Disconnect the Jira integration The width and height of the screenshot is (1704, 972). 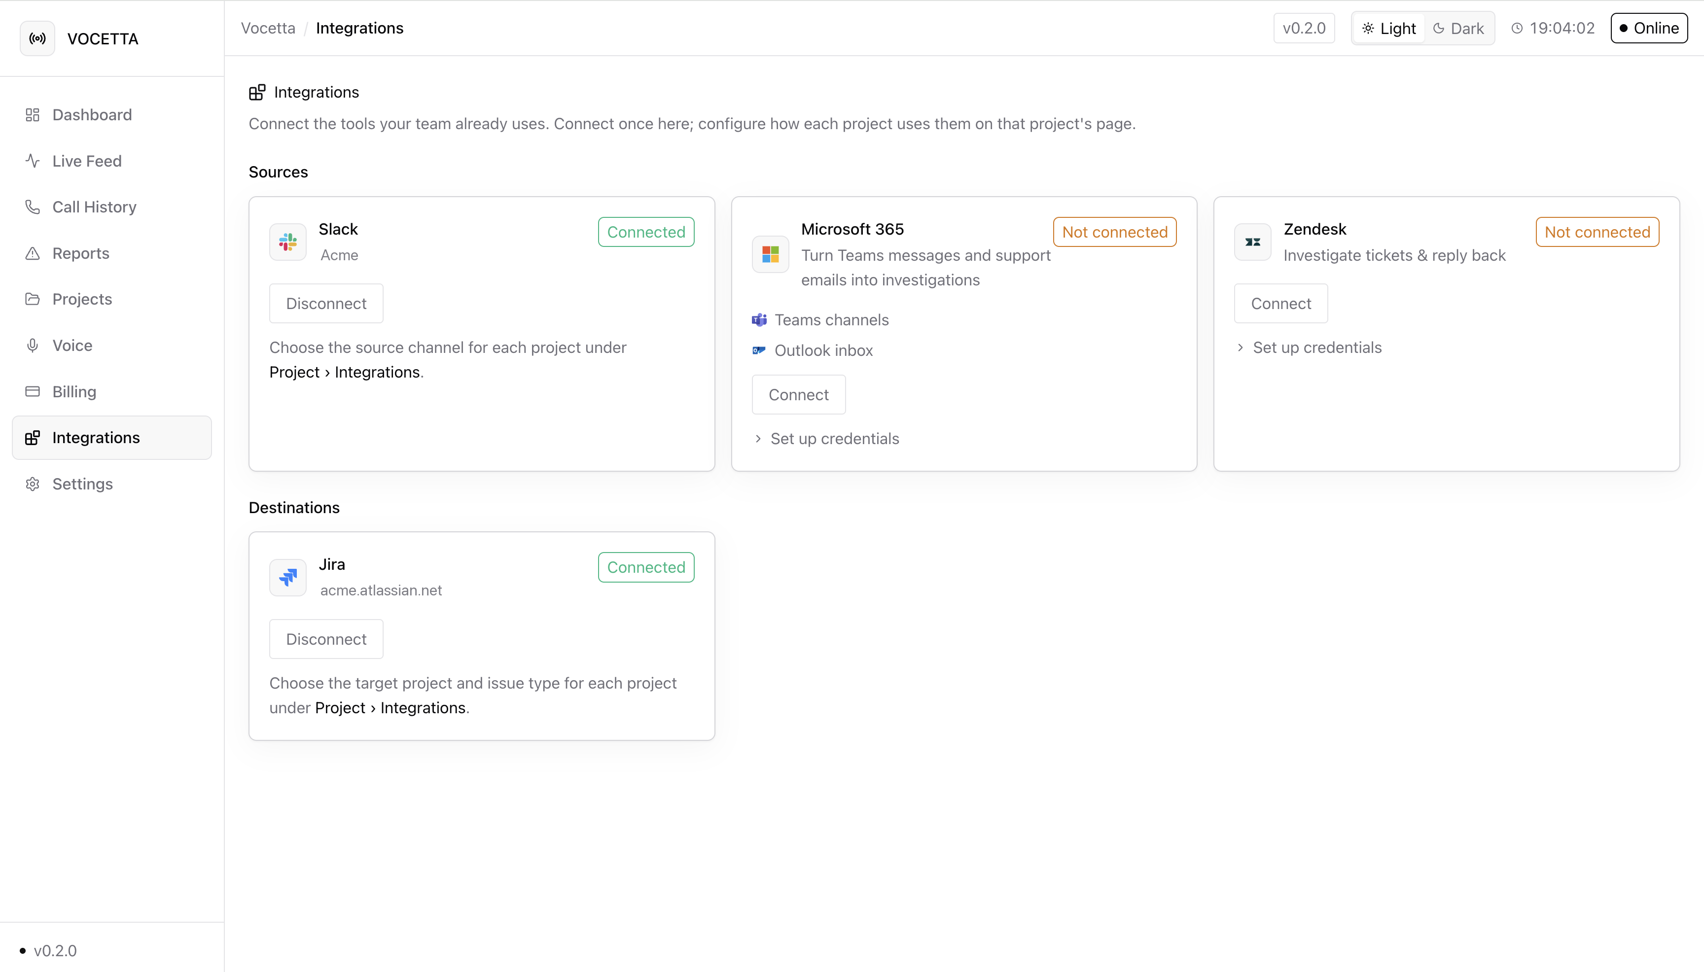326,639
